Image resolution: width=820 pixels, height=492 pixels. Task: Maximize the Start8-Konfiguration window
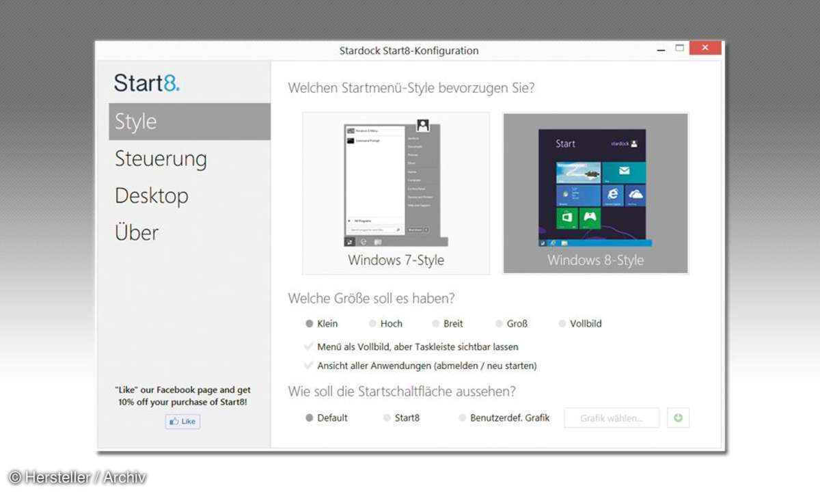679,49
